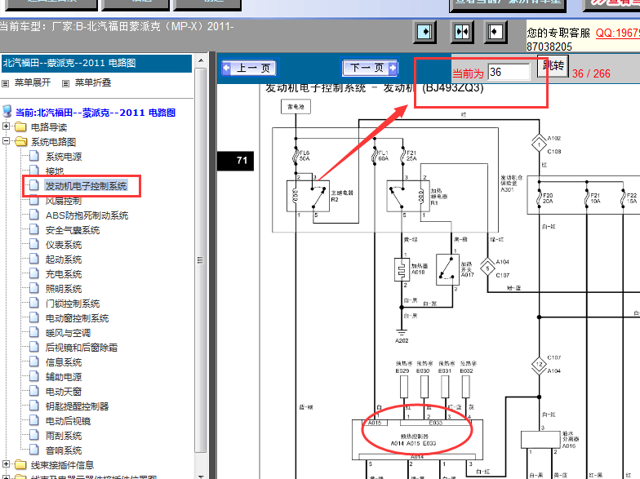Click the page icon next to 音响系统
This screenshot has height=479, width=640.
click(x=34, y=450)
